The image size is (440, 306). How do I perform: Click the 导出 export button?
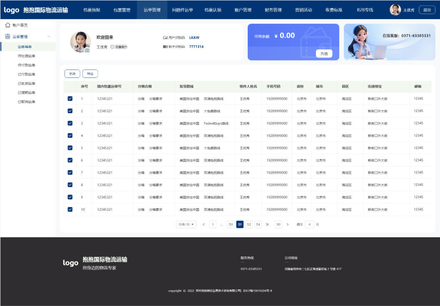click(x=90, y=74)
